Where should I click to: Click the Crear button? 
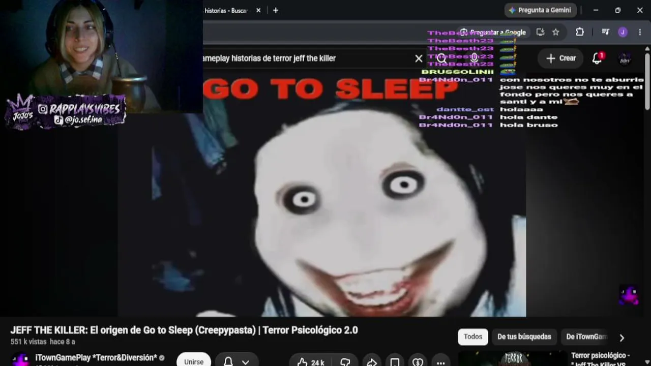click(561, 58)
